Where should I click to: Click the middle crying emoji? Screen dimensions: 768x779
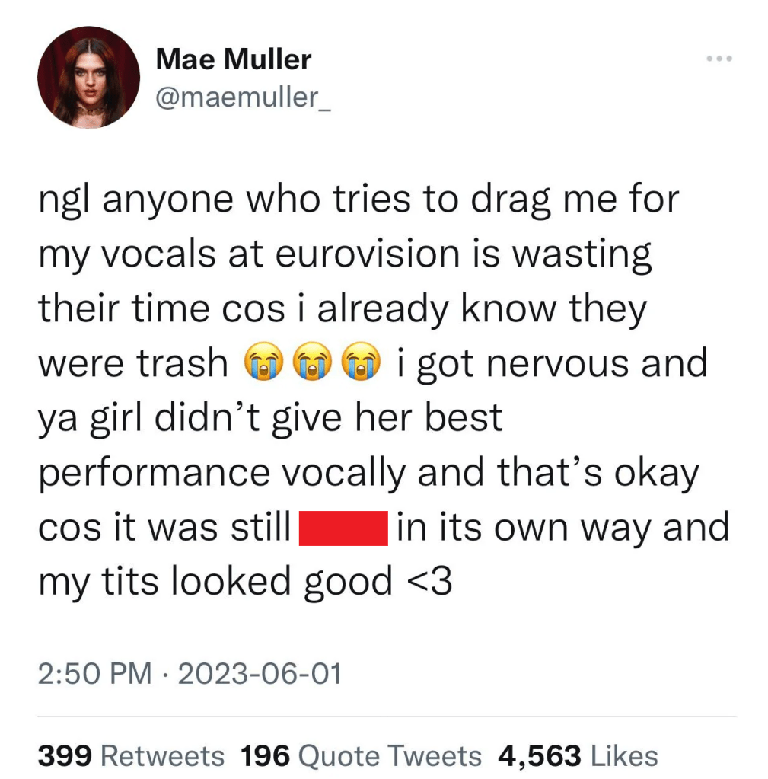coord(311,364)
